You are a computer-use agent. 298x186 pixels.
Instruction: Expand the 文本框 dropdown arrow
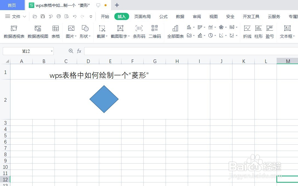294,36
